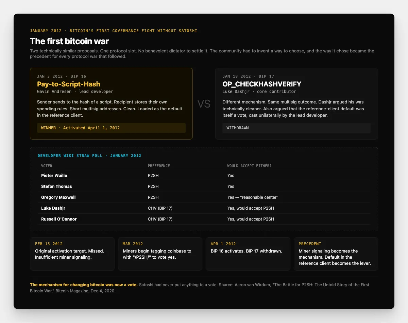Click the 'APR 1 2012' timeline date
408x323 pixels.
pyautogui.click(x=223, y=244)
